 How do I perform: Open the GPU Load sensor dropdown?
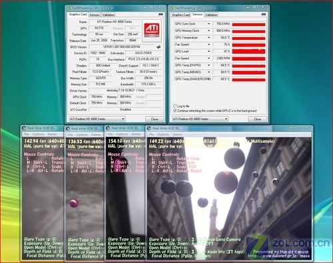pos(208,51)
